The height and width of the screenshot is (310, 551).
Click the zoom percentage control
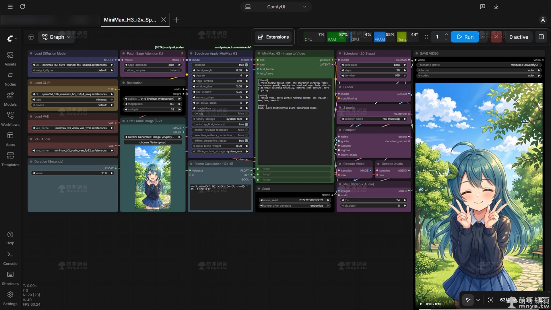[508, 300]
